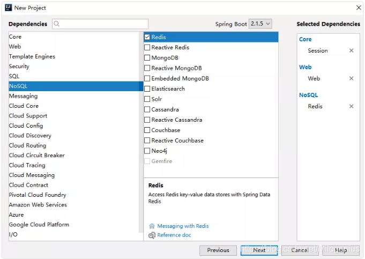Select the Web category in dependencies list
365x259 pixels.
click(x=74, y=47)
